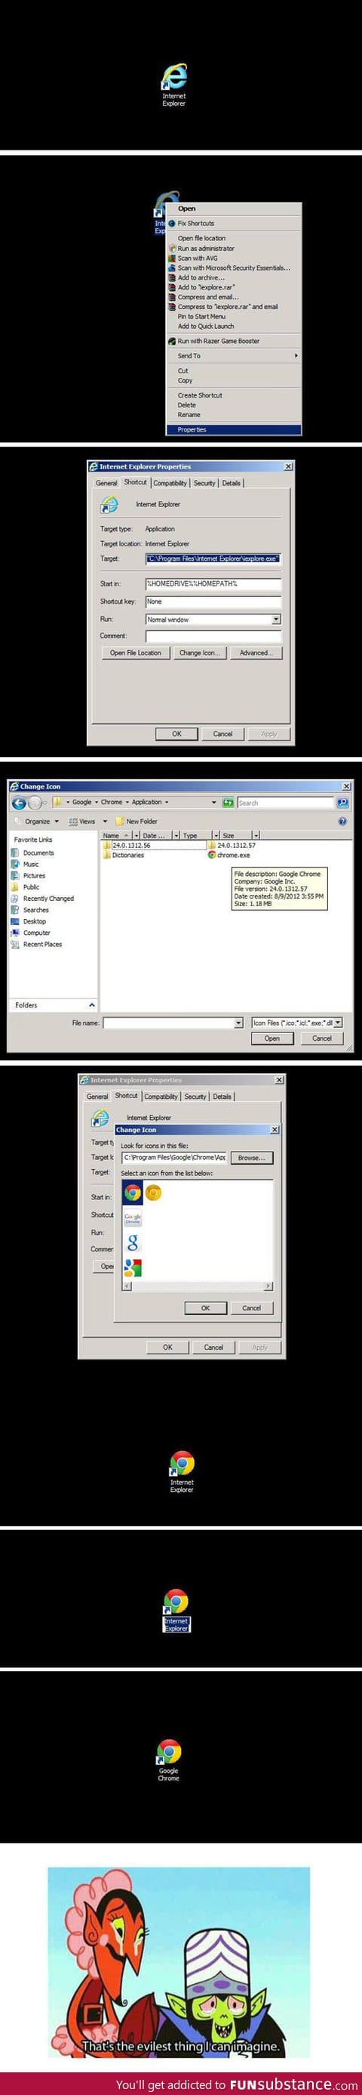
Task: Choose the multicolored squares icon in icon list
Action: coord(133,1267)
